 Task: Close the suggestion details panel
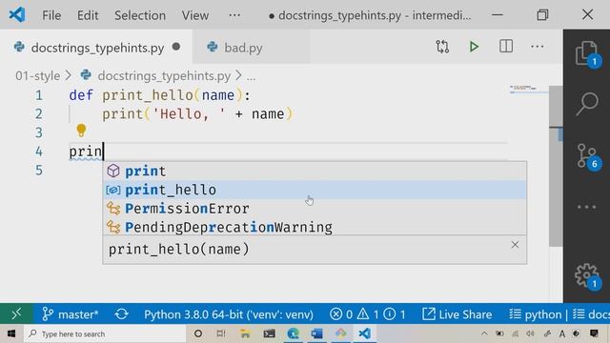pyautogui.click(x=515, y=245)
